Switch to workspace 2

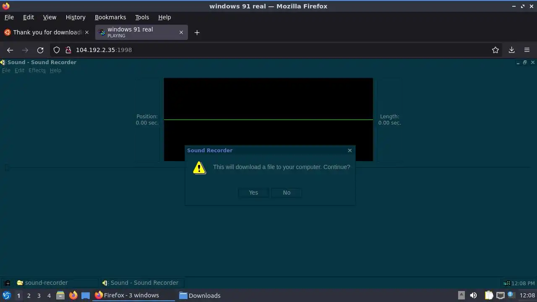[29, 296]
